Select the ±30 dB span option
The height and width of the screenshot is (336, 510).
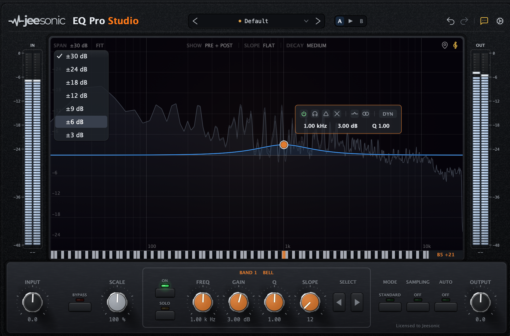(81, 56)
